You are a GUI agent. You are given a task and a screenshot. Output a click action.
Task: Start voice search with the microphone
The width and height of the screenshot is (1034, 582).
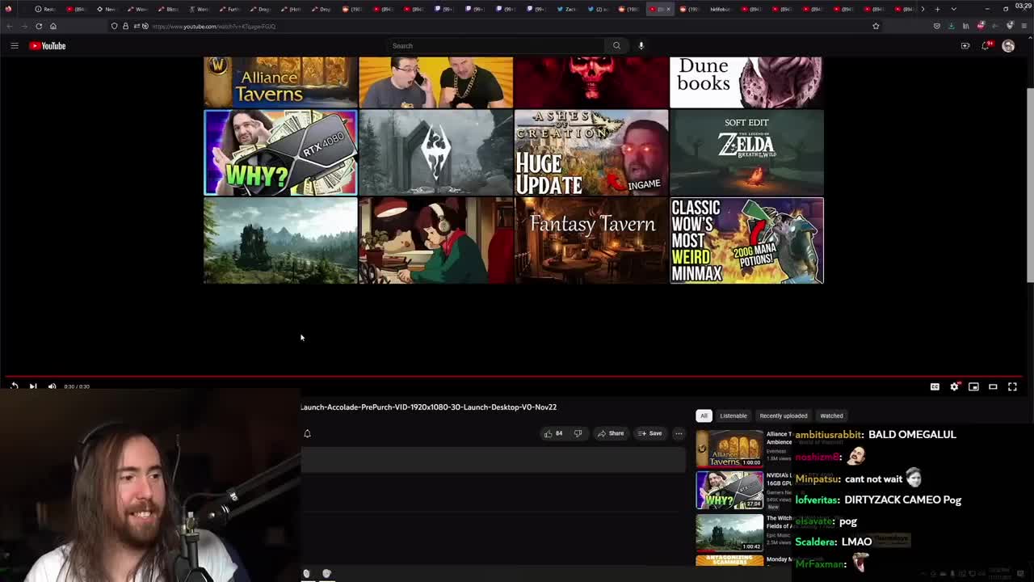point(641,46)
